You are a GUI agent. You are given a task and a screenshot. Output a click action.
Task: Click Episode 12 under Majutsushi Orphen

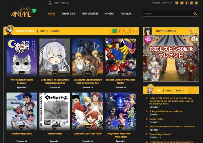coord(88,87)
